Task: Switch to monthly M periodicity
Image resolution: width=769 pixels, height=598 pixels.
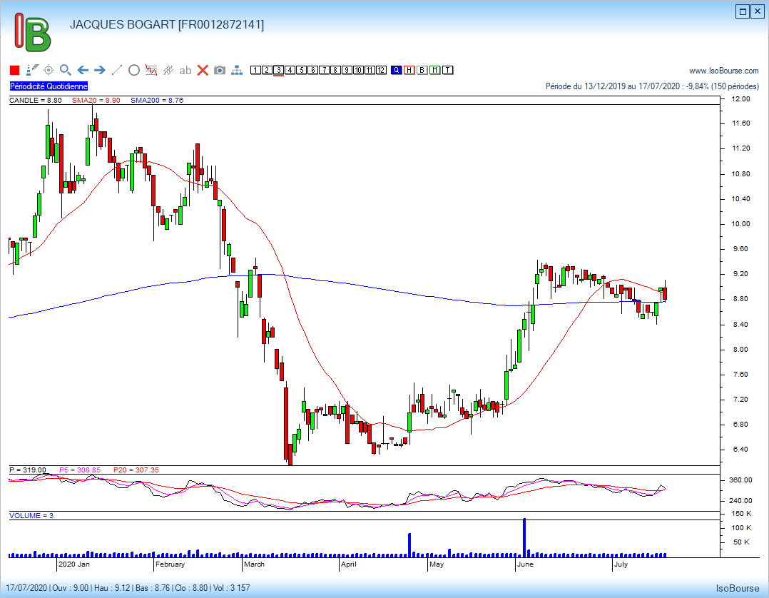Action: [x=434, y=70]
